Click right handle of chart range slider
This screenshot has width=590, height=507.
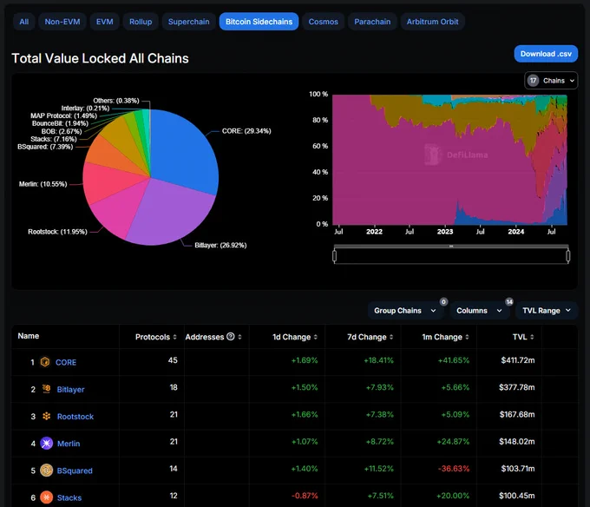click(567, 256)
